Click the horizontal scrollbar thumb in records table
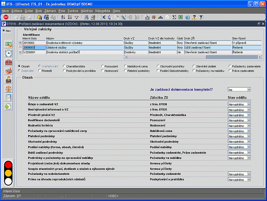The height and width of the screenshot is (201, 267). click(x=167, y=57)
